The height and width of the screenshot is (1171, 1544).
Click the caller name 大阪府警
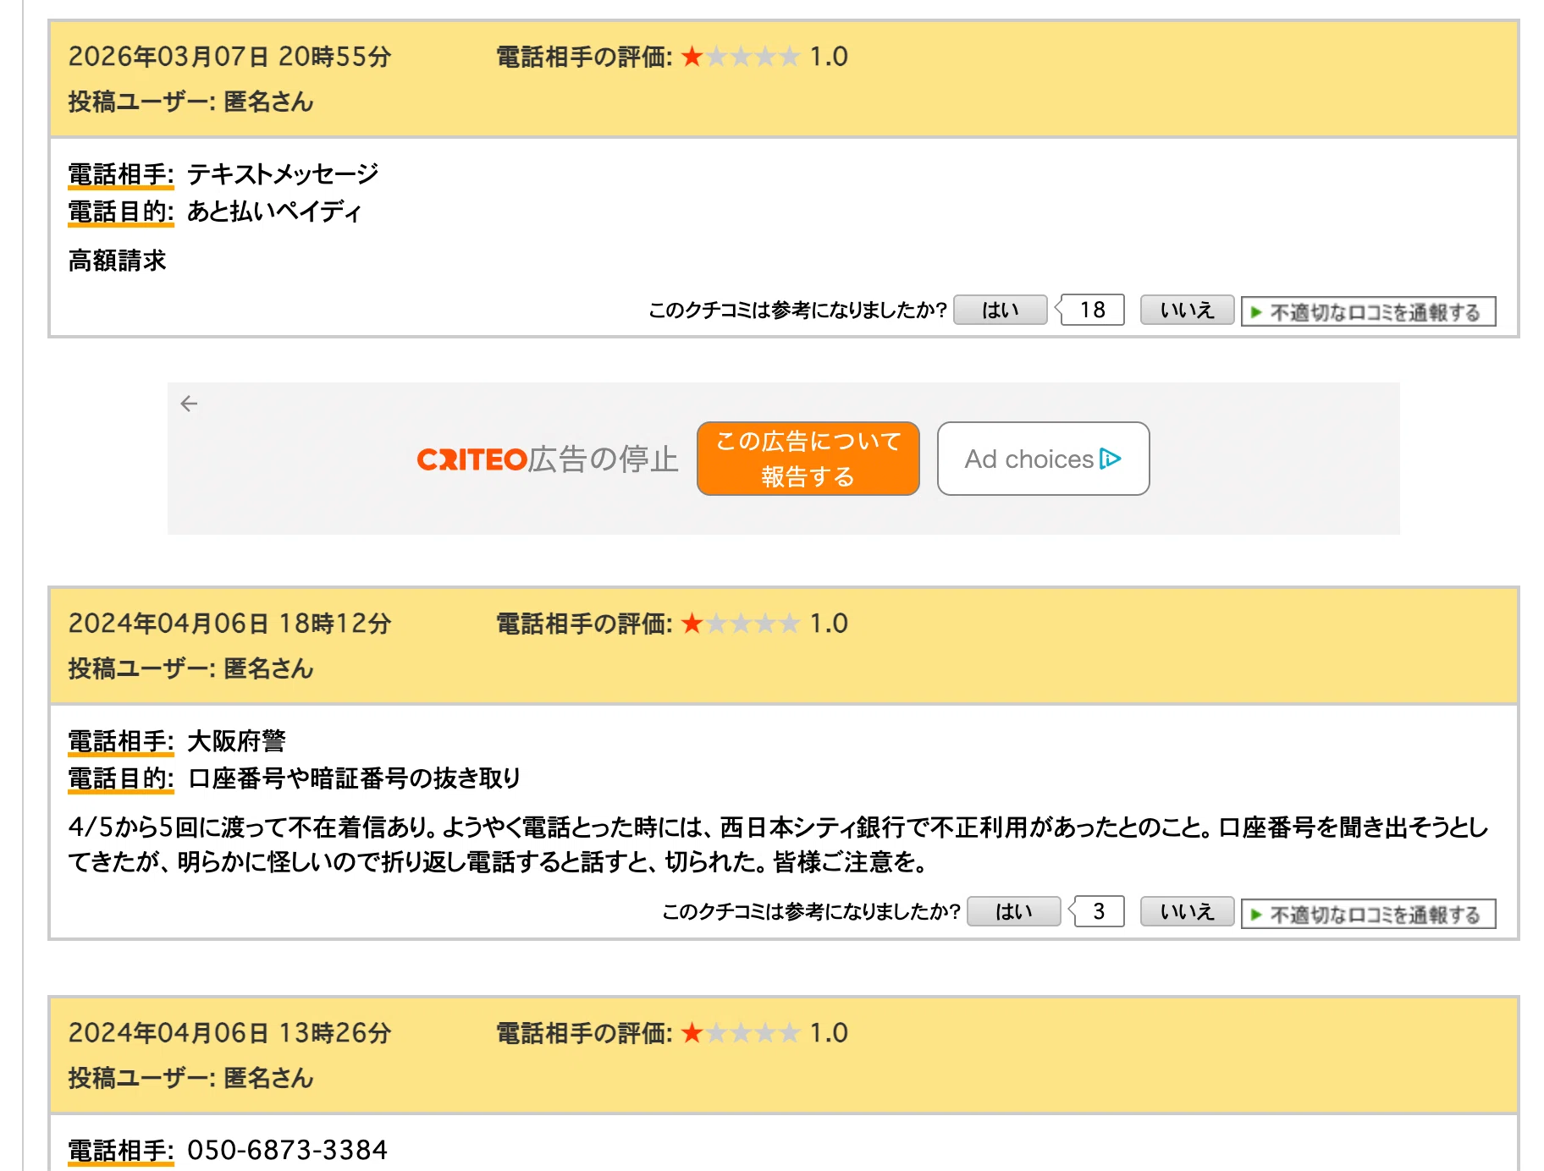tap(236, 741)
